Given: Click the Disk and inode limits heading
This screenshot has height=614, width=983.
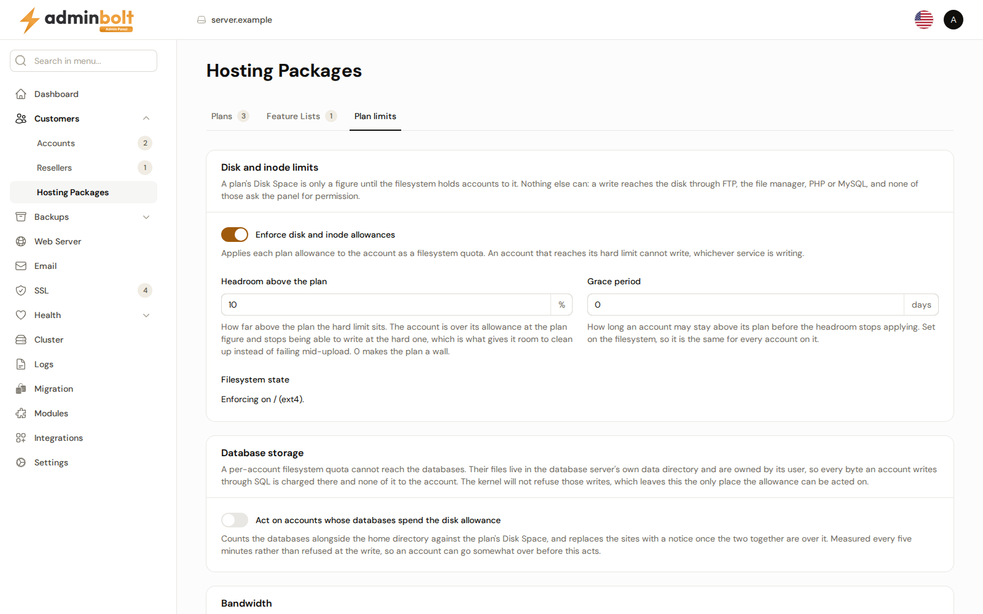Looking at the screenshot, I should pos(270,167).
